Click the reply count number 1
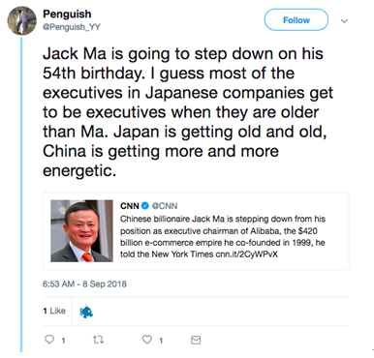Image resolution: width=374 pixels, height=358 pixels. [63, 341]
